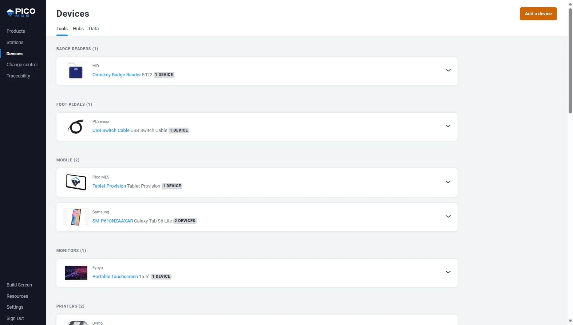Open the SM-P610NZAAXAR link
This screenshot has height=325, width=573.
pos(112,221)
